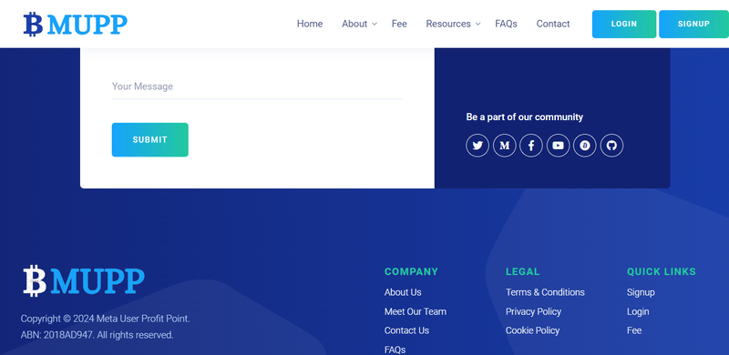Submit the contact form
This screenshot has height=355, width=729.
click(x=149, y=139)
